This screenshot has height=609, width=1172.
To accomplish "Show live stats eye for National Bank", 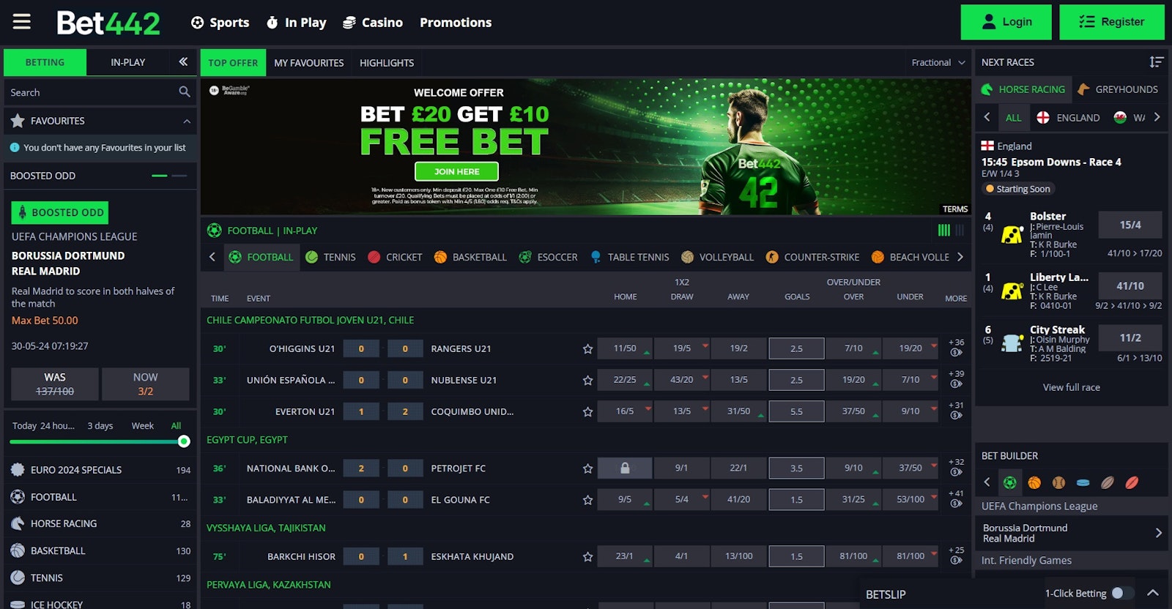I will 956,472.
